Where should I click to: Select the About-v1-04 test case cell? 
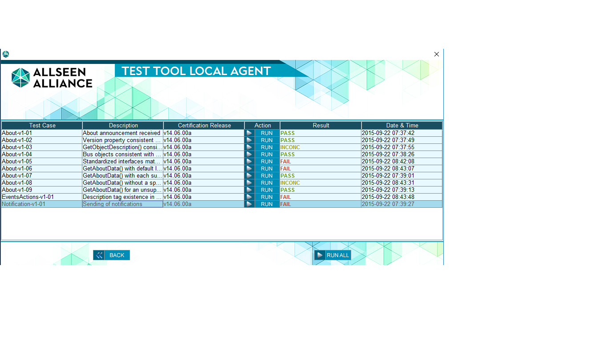(42, 154)
